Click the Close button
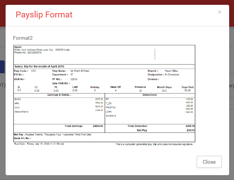The height and width of the screenshot is (180, 234). [209, 162]
